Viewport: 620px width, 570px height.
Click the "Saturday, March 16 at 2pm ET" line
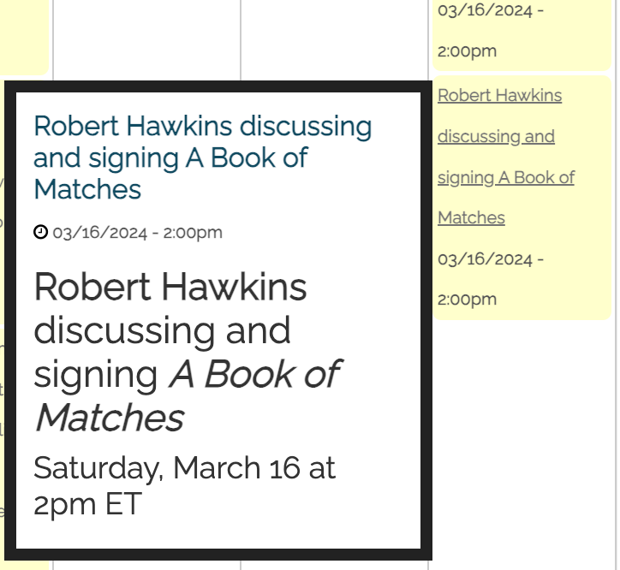pos(184,485)
